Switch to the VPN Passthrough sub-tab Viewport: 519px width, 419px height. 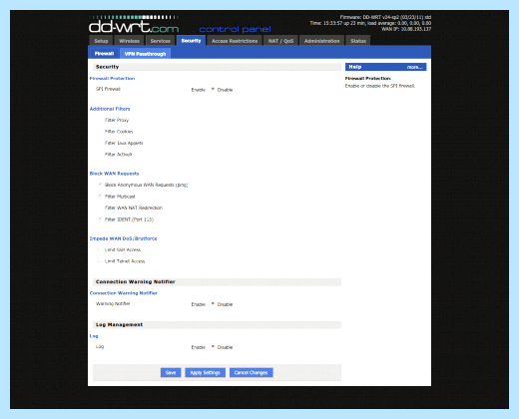tap(145, 54)
